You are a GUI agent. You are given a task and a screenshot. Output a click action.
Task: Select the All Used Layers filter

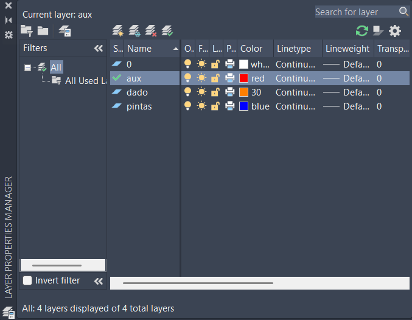coord(82,80)
